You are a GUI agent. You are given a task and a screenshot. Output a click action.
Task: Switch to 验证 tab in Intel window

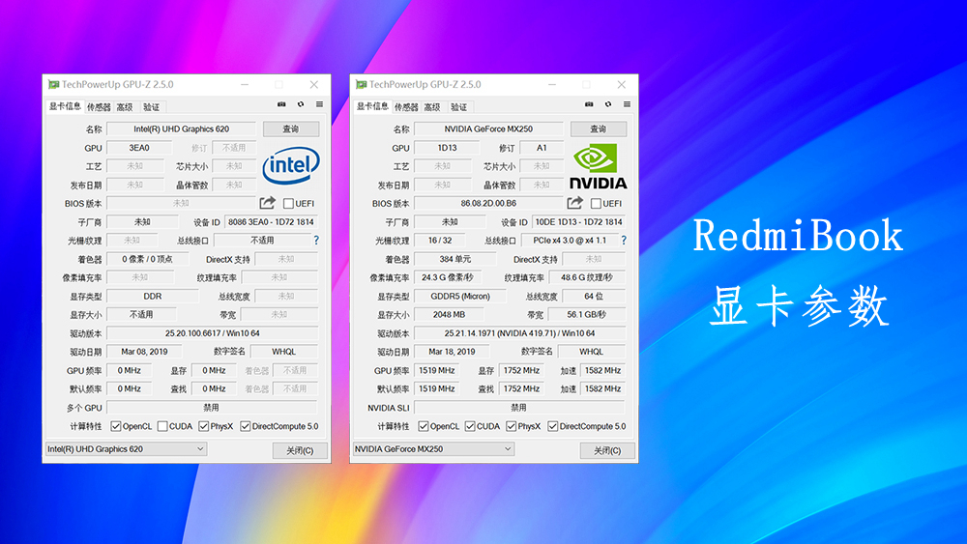pos(152,107)
